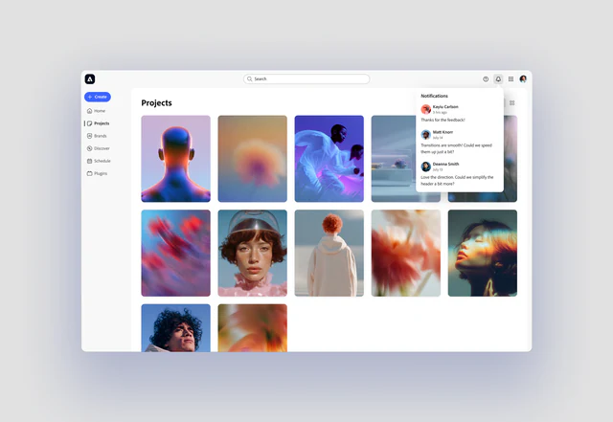The image size is (613, 422).
Task: Open woman profile with rainbow light thumbnail
Action: pos(483,253)
